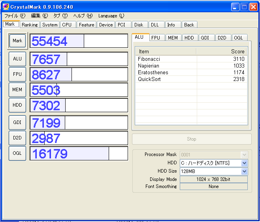Screen dimensions: 260x222
Task: Select the HDD results tab
Action: (x=190, y=38)
